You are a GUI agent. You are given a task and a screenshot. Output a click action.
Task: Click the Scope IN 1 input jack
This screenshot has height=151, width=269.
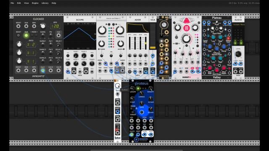[x=68, y=72]
